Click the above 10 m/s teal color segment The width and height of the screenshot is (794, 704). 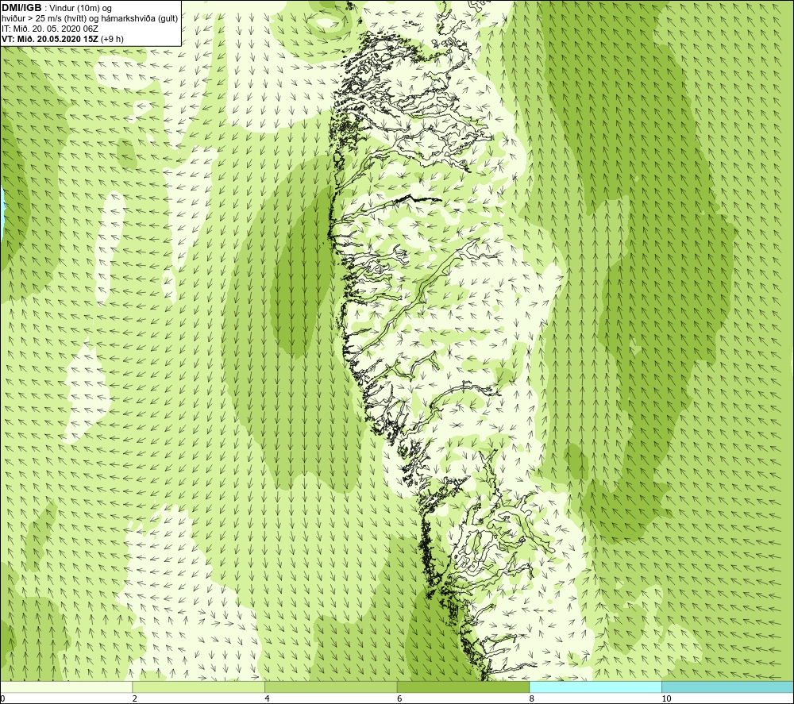[727, 687]
